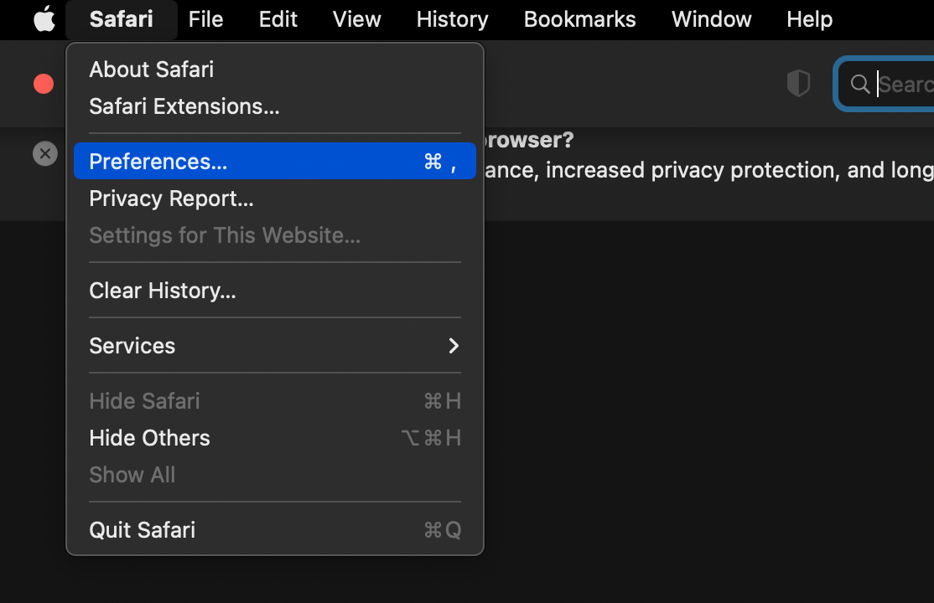Open the Edit menu
Viewport: 934px width, 603px height.
[278, 19]
